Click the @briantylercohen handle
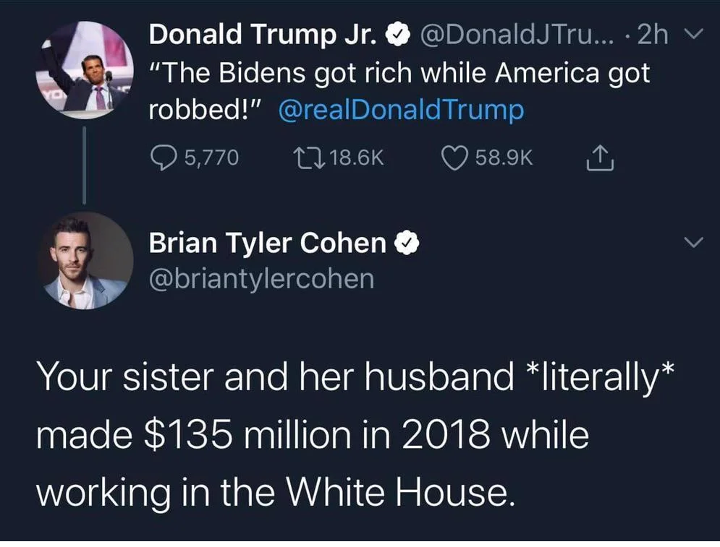Viewport: 720px width, 547px height. 261,278
